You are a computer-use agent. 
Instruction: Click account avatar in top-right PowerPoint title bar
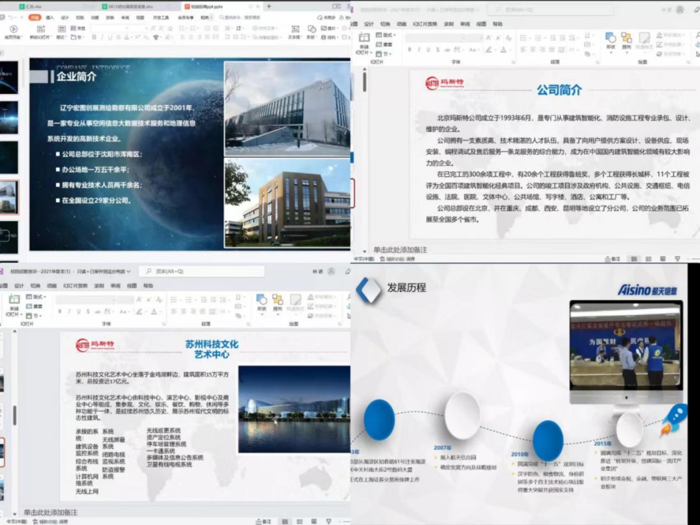680,9
